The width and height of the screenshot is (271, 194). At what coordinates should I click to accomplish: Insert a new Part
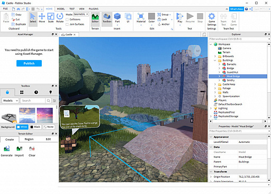click(x=118, y=18)
